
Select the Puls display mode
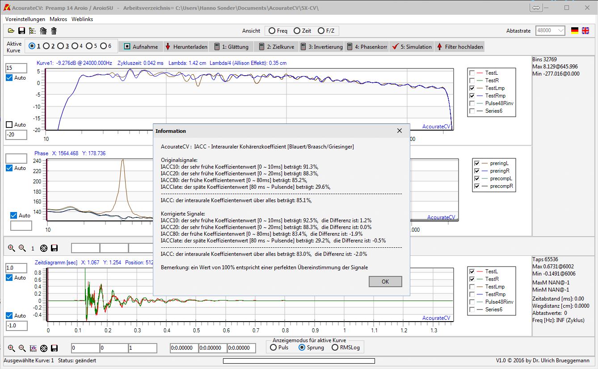(x=274, y=348)
